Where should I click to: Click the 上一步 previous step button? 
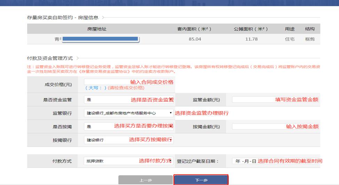coord(145,180)
